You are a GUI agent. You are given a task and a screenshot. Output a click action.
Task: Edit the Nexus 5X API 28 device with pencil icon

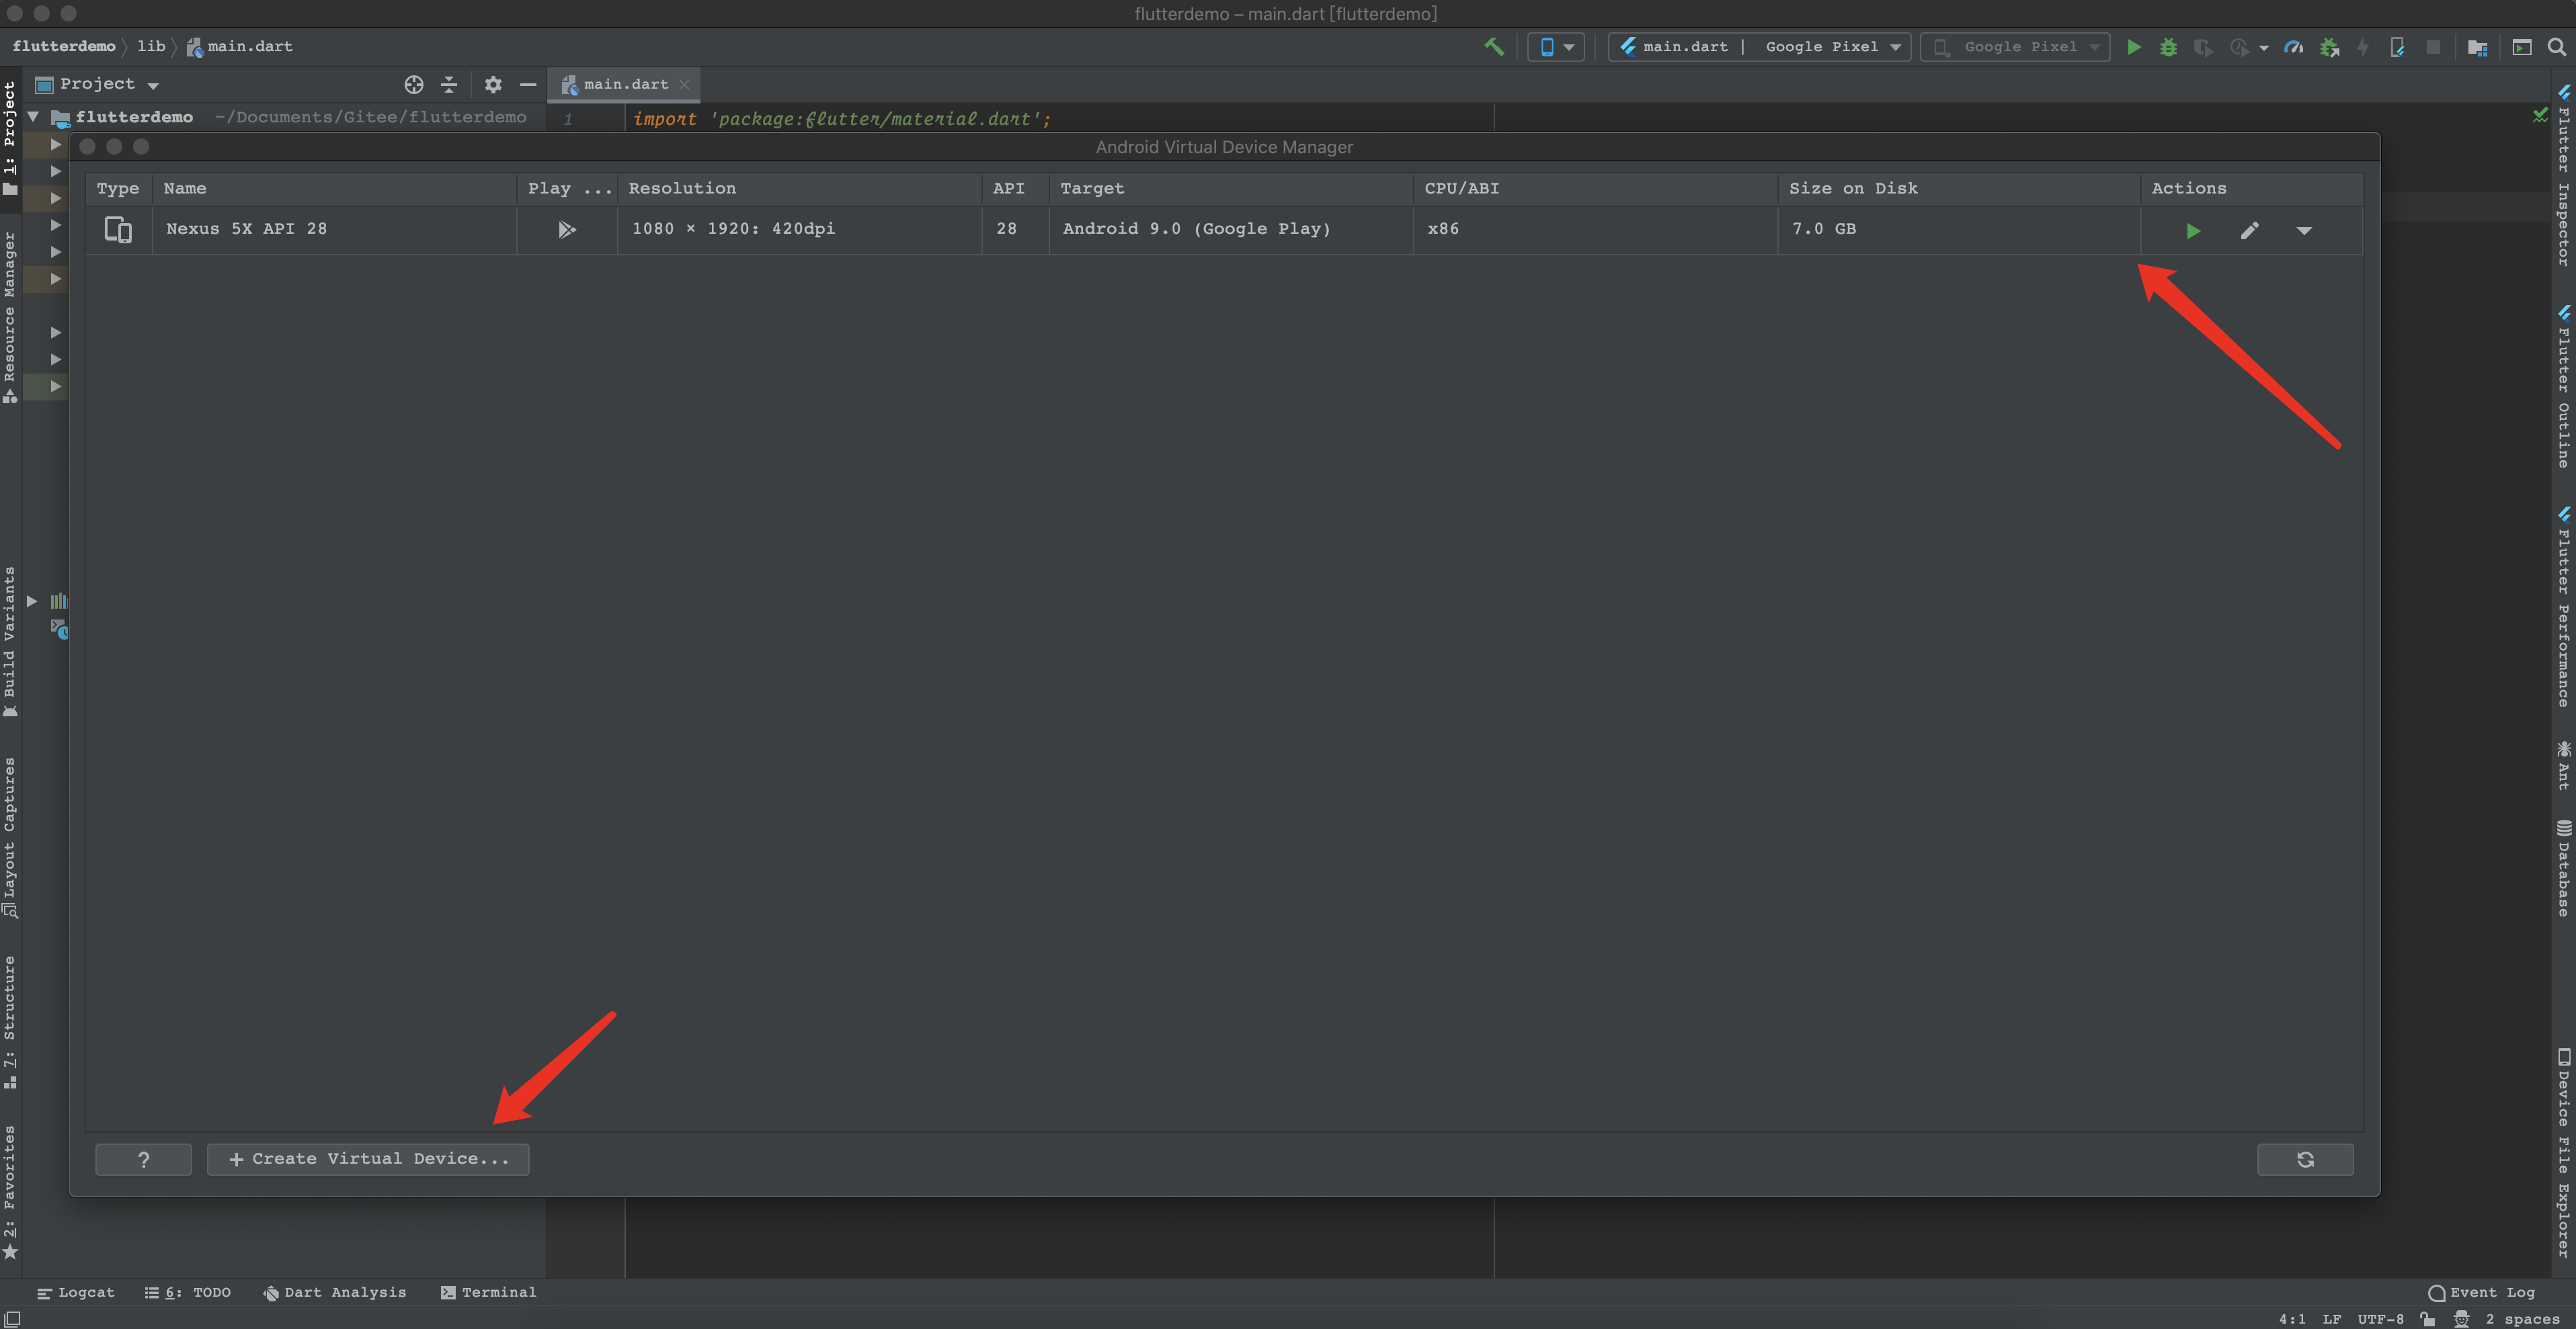pos(2249,231)
